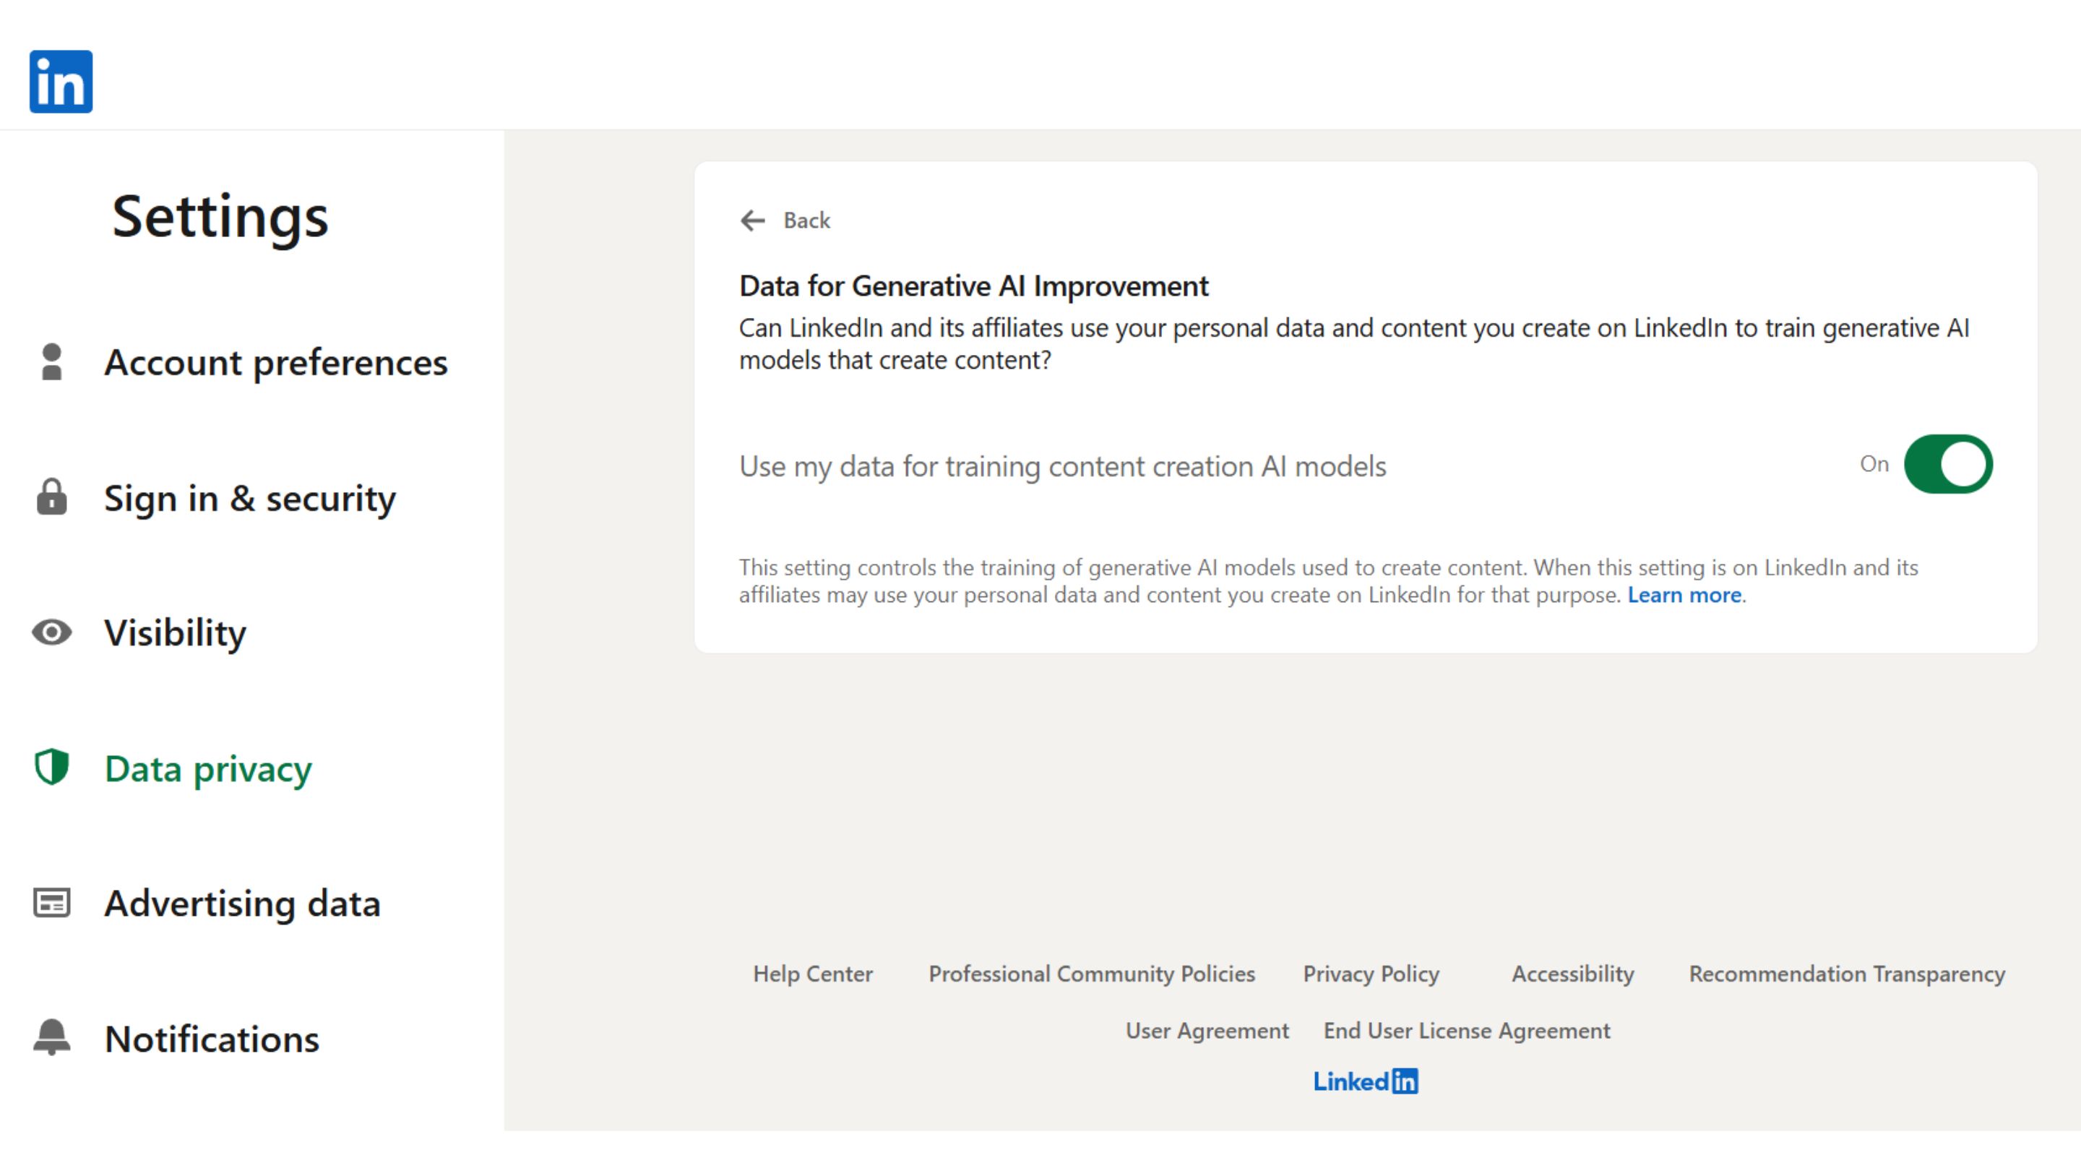Go to Advertising data section
Image resolution: width=2081 pixels, height=1171 pixels.
click(x=242, y=904)
